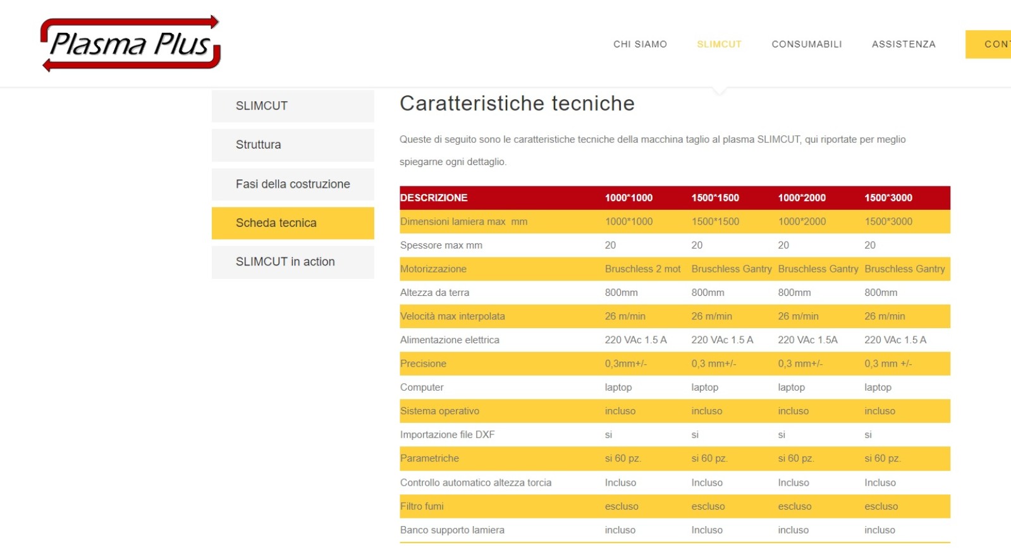Select the 'Spessore max mm' row label
Image resolution: width=1011 pixels, height=557 pixels.
(x=441, y=245)
